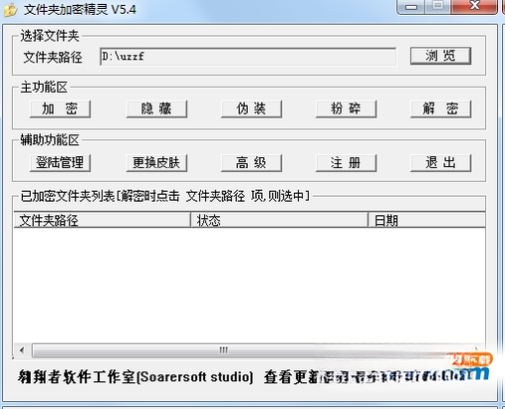Click the Soarersoft studio link text
The width and height of the screenshot is (505, 409).
[195, 377]
